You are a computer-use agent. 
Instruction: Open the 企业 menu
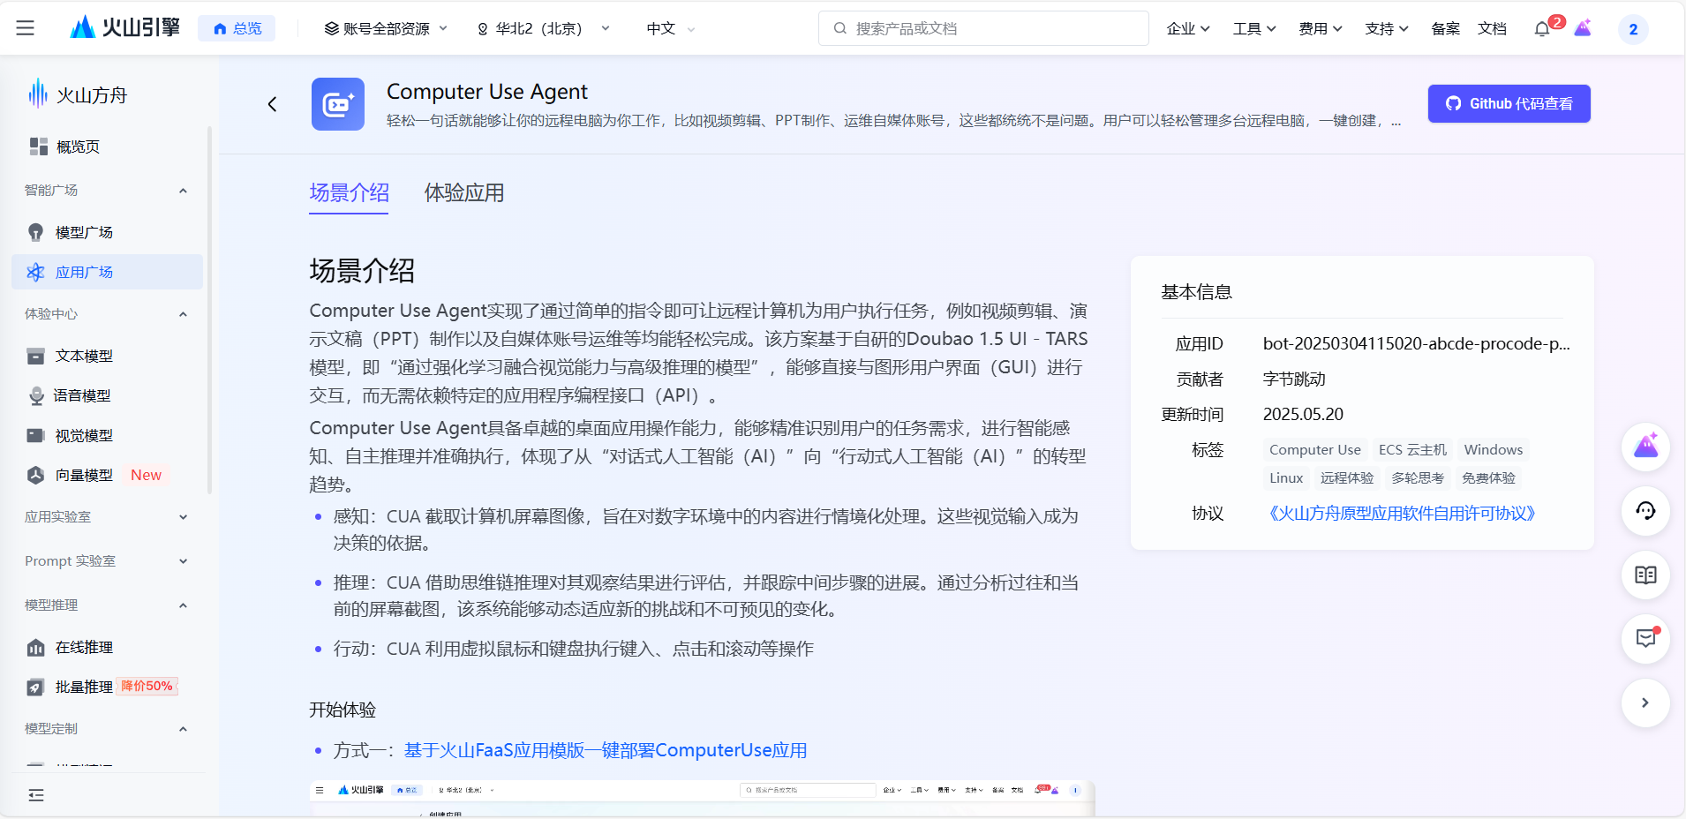click(1187, 28)
